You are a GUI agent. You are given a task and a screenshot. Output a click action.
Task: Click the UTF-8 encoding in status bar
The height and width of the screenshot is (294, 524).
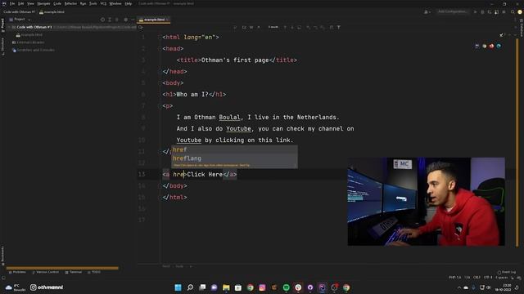488,278
